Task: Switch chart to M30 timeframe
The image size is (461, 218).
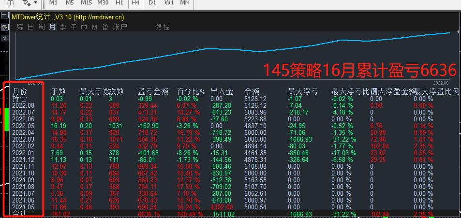Action: 103,2
